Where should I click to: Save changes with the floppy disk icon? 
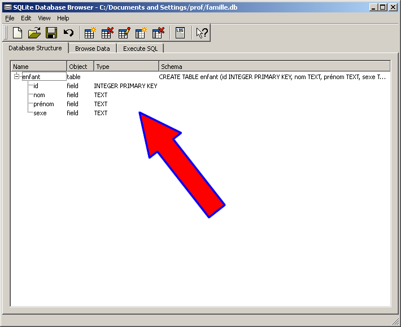[x=51, y=33]
